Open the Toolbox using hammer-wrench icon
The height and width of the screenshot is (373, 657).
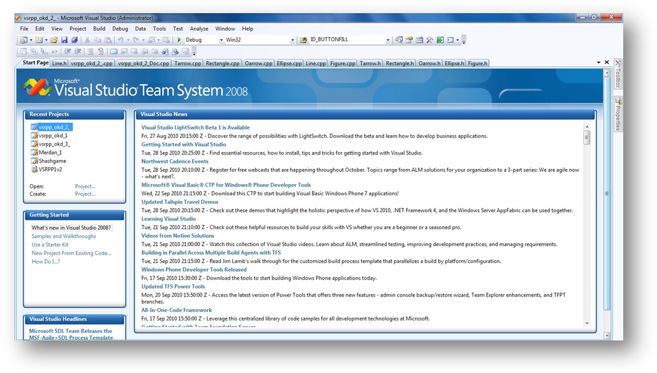[x=429, y=40]
